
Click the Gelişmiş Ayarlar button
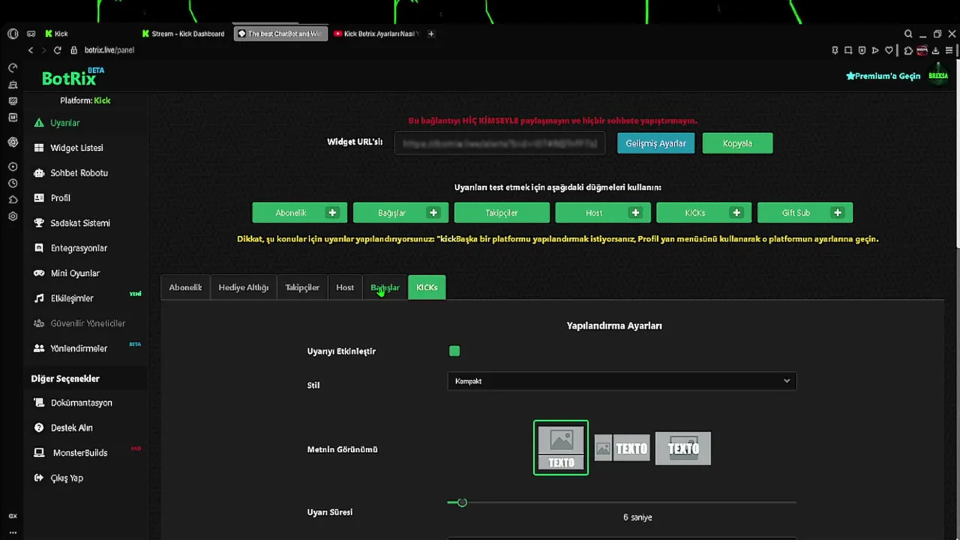click(656, 143)
